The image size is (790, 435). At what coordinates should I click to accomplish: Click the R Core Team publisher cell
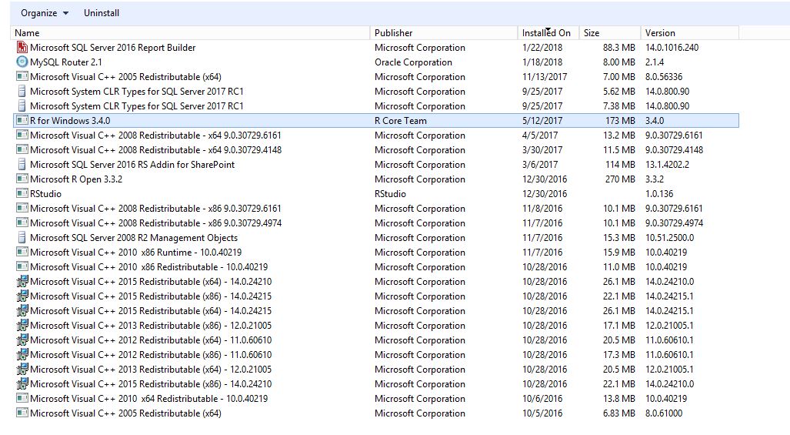pyautogui.click(x=401, y=120)
